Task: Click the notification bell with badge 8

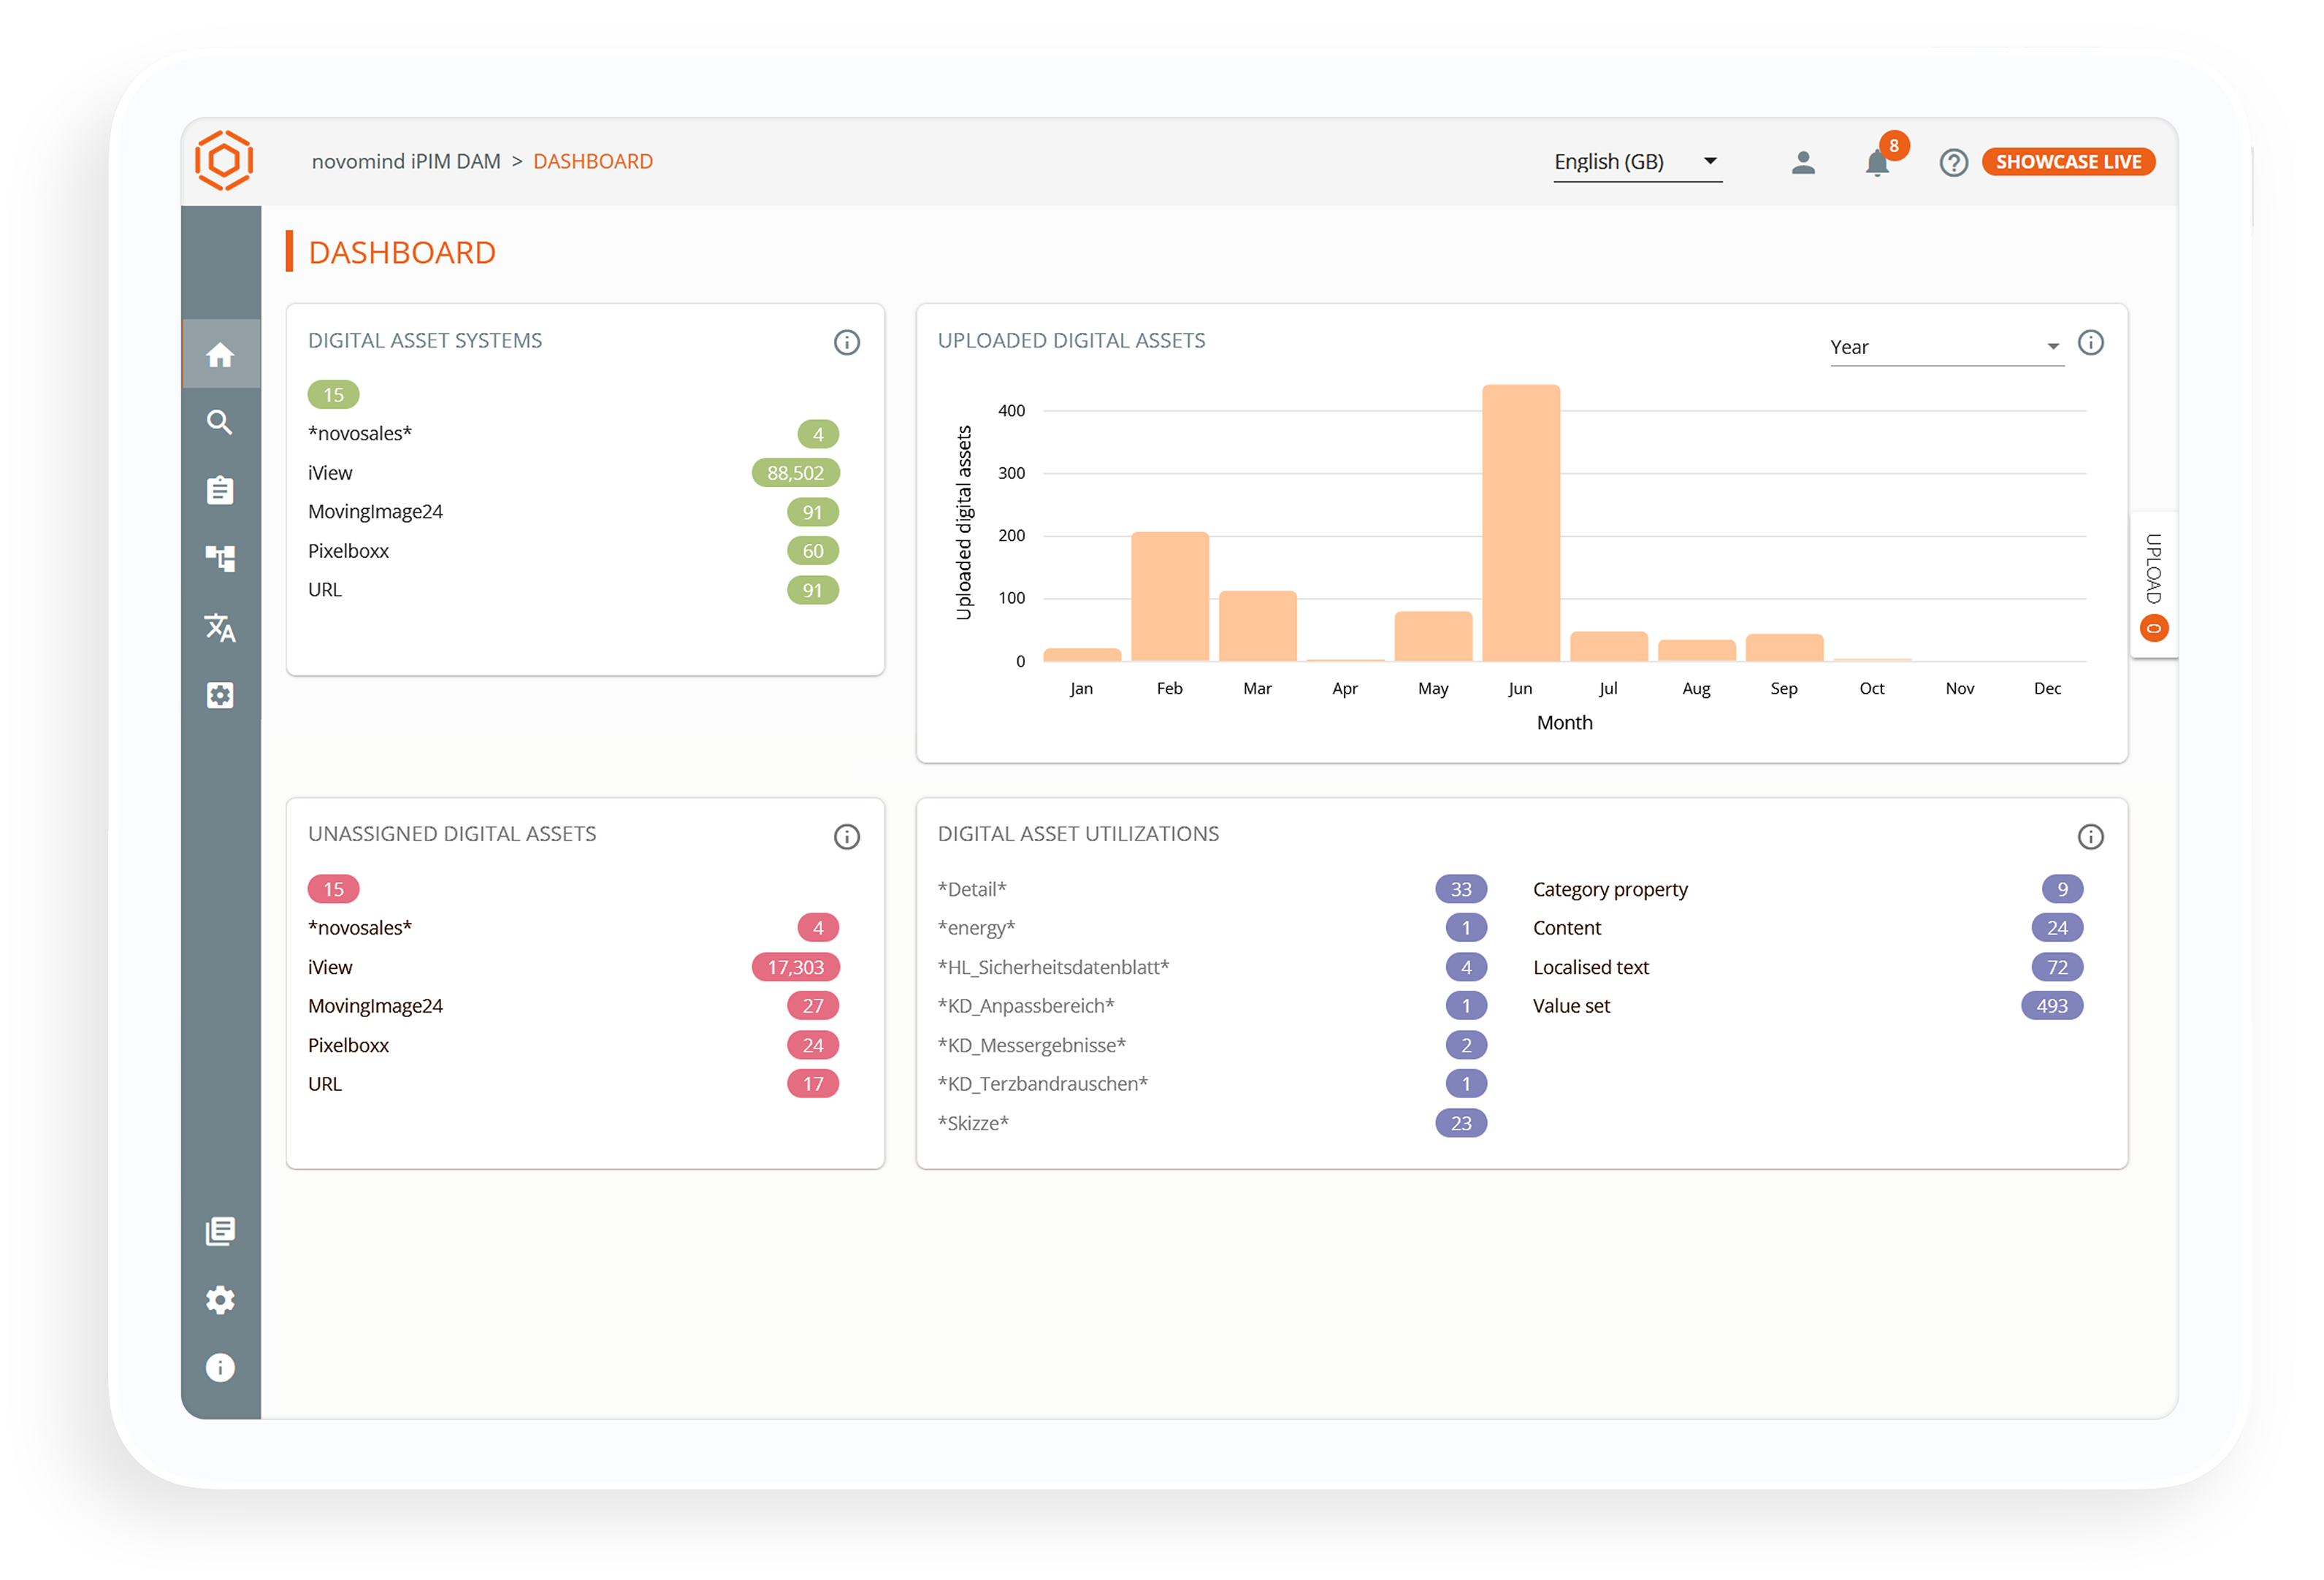Action: (1877, 163)
